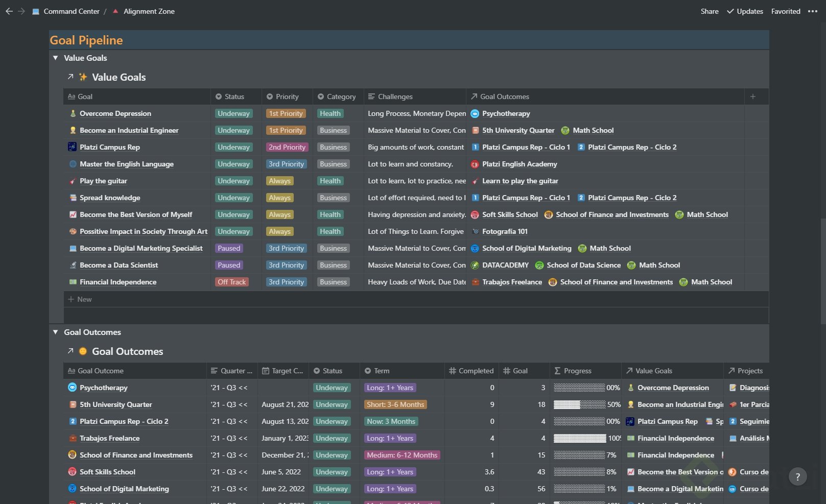Click the Paused status for Digital Marketing Specialist
Viewport: 826px width, 504px height.
pyautogui.click(x=229, y=248)
